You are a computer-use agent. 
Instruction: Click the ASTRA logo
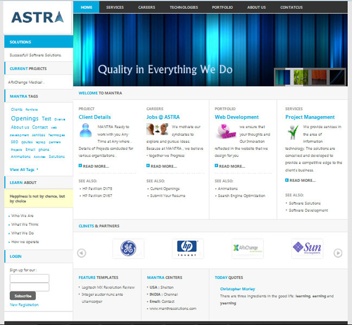pyautogui.click(x=37, y=17)
